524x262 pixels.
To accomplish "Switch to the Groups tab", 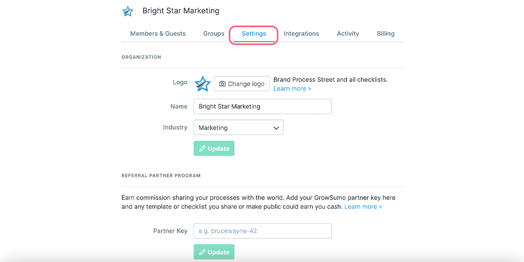I will click(x=213, y=33).
